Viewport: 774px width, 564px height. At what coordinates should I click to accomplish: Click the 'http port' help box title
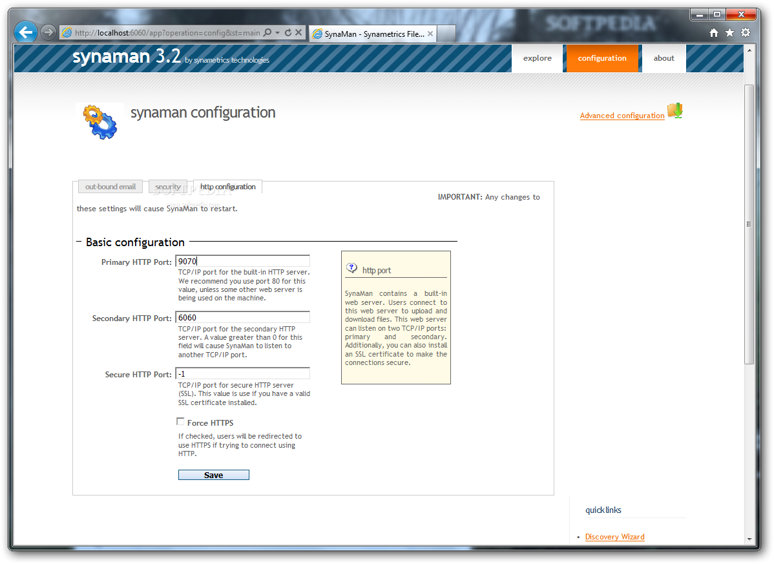tap(377, 271)
